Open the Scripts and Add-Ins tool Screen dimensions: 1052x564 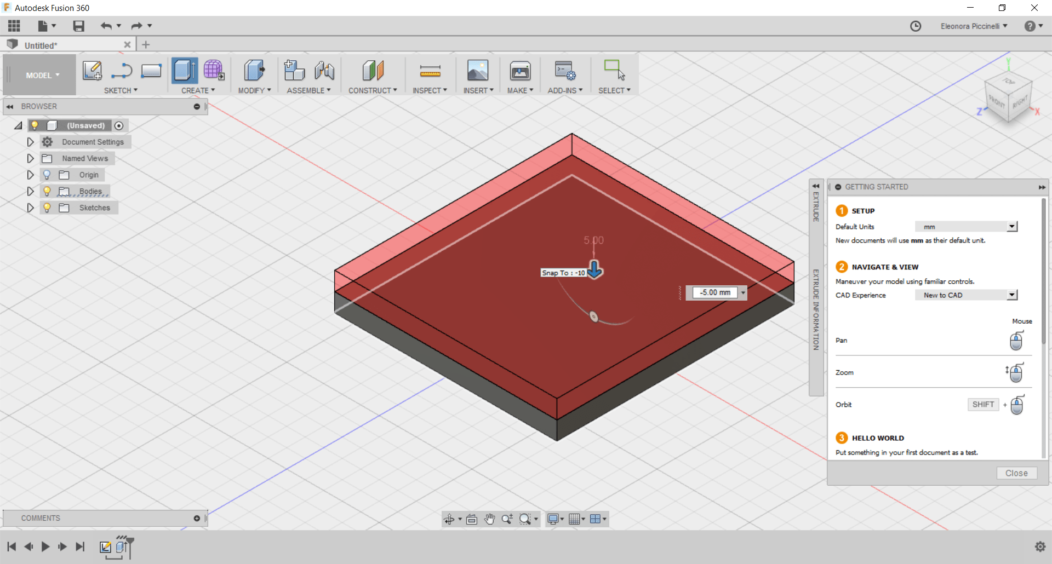[x=565, y=71]
